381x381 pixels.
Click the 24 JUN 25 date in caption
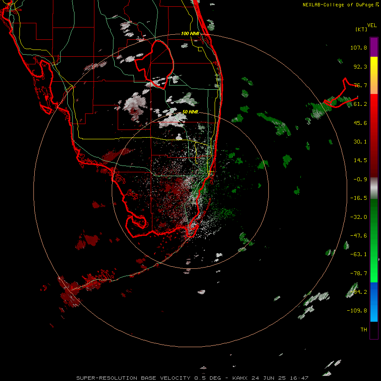tap(269, 378)
